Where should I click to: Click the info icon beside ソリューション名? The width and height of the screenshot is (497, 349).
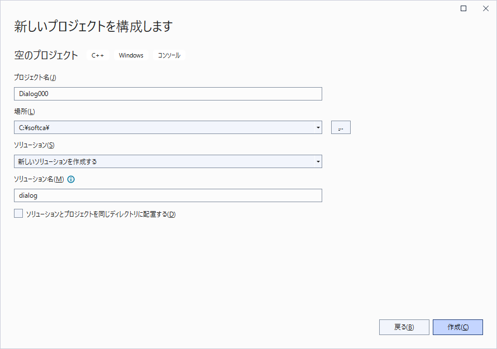[71, 179]
